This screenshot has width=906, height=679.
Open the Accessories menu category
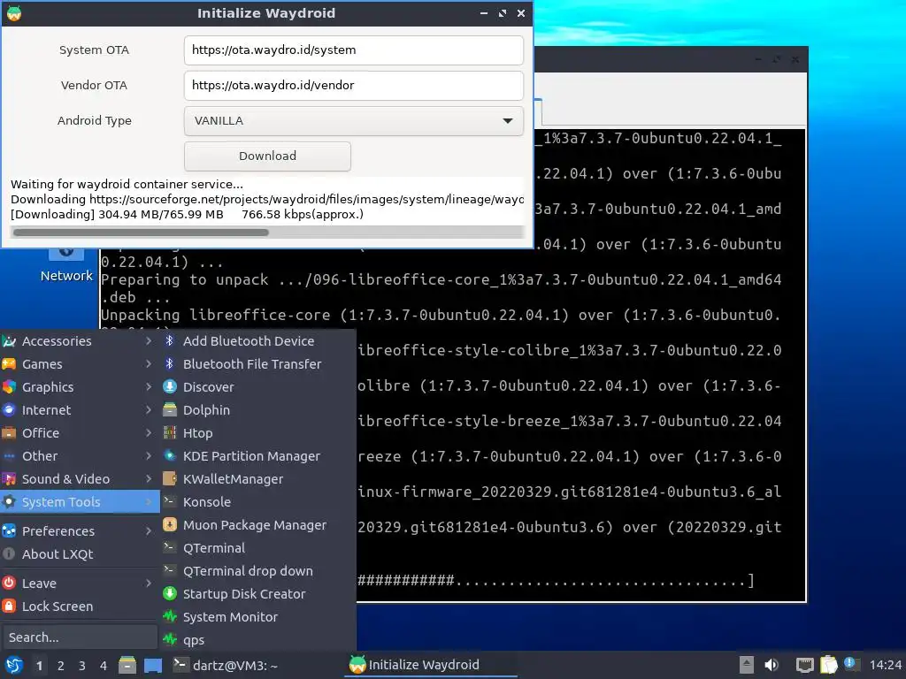pyautogui.click(x=79, y=341)
